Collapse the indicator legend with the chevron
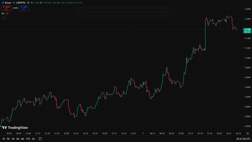Screen dimensions: 252x142 coord(4,18)
